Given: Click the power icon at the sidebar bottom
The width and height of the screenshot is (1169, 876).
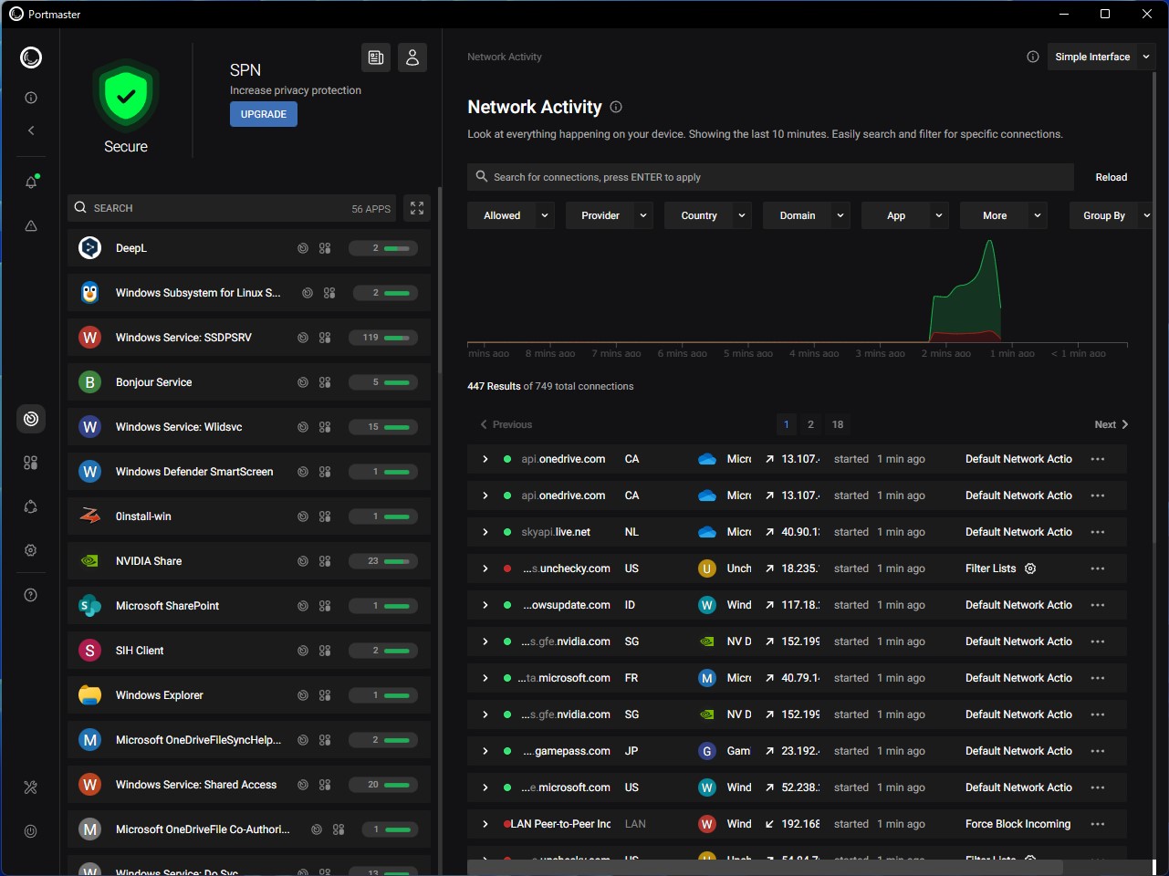Looking at the screenshot, I should pyautogui.click(x=30, y=830).
